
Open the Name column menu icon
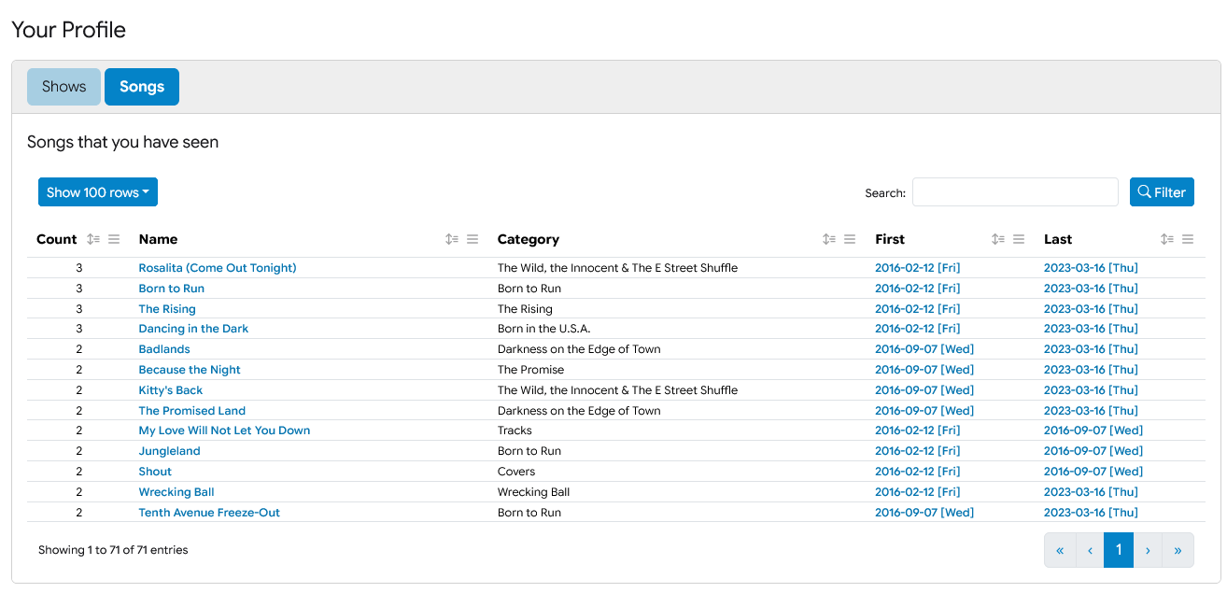[472, 239]
